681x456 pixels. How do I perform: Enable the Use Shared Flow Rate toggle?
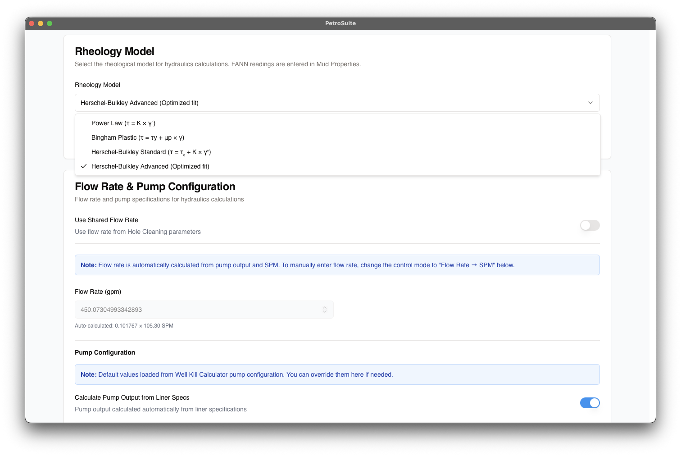click(590, 225)
